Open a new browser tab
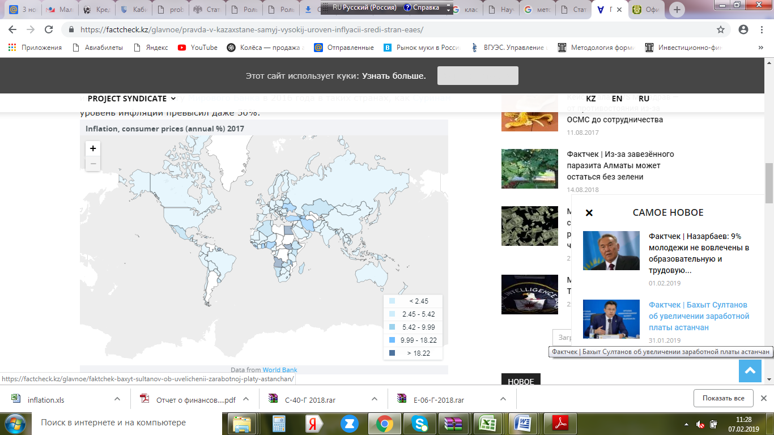Screen dimensions: 774x435 point(678,10)
